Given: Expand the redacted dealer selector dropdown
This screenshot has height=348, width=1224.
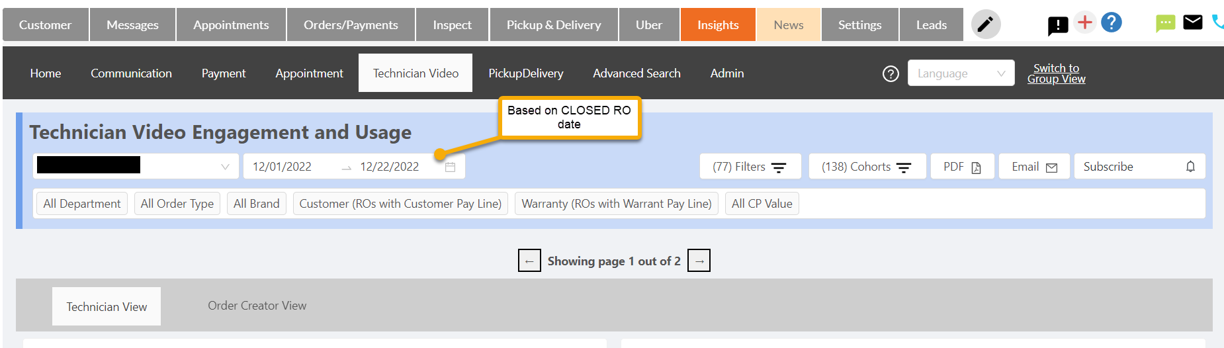Looking at the screenshot, I should coord(136,167).
